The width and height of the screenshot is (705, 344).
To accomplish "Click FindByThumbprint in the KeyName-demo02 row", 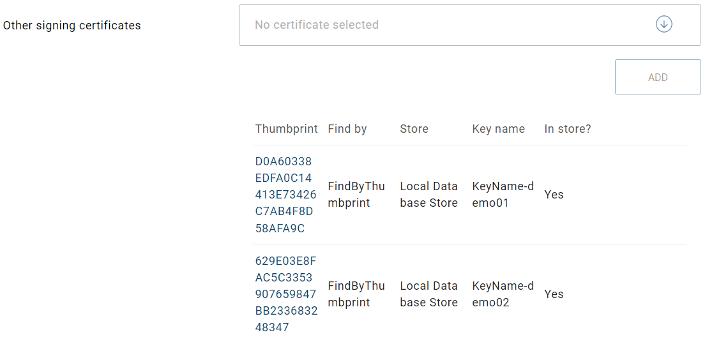I will point(356,294).
